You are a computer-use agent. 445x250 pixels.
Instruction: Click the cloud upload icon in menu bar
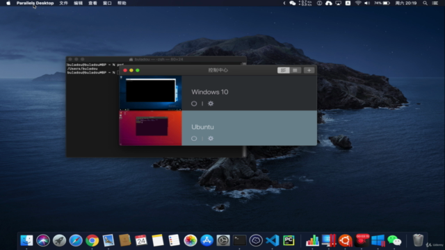(x=329, y=3)
